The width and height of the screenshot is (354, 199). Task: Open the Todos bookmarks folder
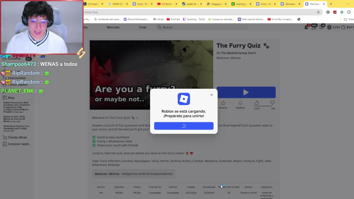pyautogui.click(x=349, y=19)
